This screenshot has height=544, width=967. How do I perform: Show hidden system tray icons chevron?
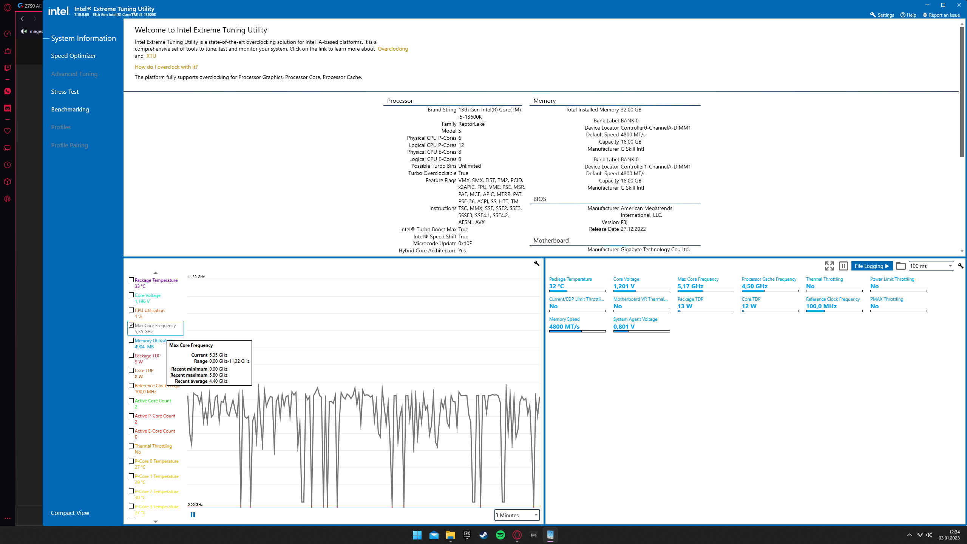click(x=909, y=535)
